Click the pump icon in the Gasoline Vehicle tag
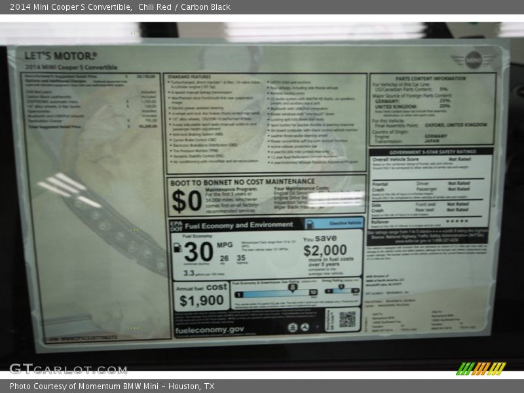 coord(310,223)
